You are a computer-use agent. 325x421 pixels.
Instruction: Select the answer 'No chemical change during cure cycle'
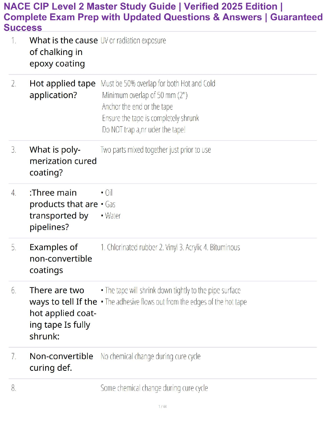[151, 356]
